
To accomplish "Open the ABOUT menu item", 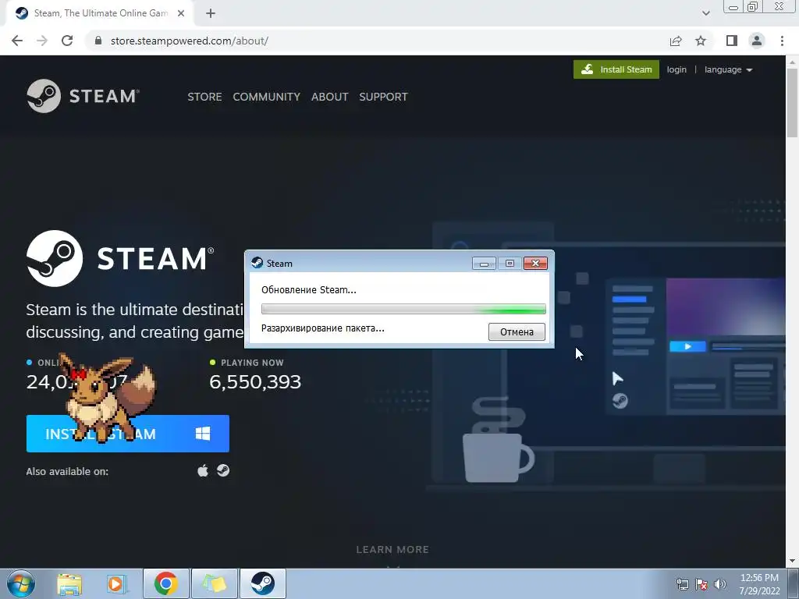I will coord(330,96).
